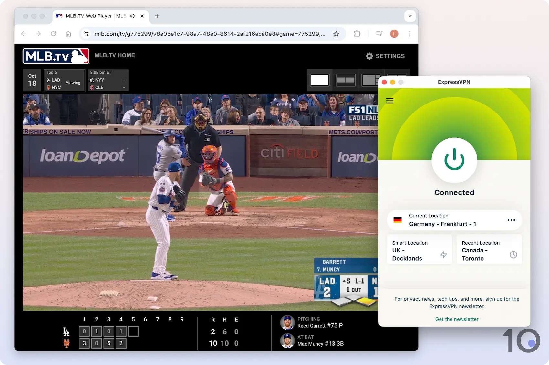Click pitcher Reed Garrett #75 P
Screen dimensions: 549x365
click(x=320, y=326)
